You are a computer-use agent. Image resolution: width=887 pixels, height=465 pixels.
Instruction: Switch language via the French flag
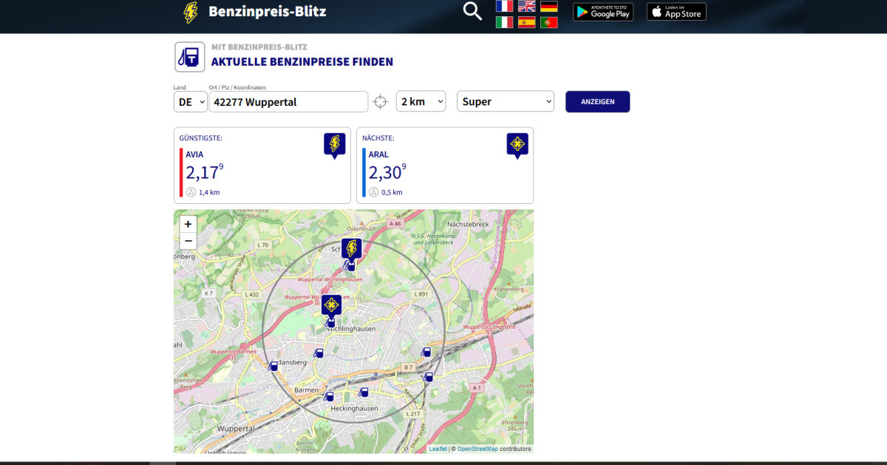[x=504, y=6]
